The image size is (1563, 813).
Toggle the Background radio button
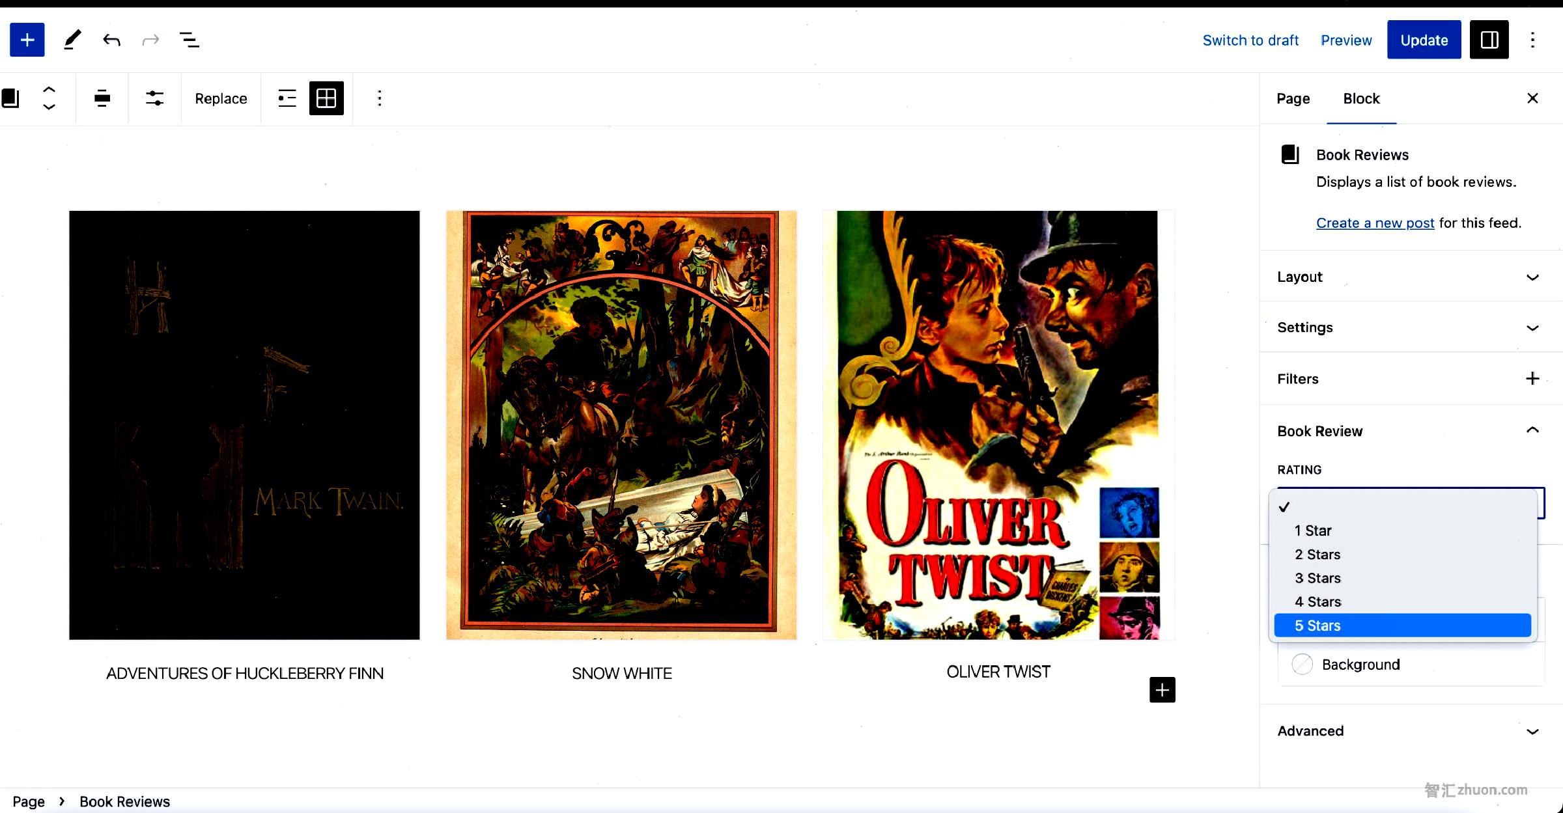pos(1301,664)
